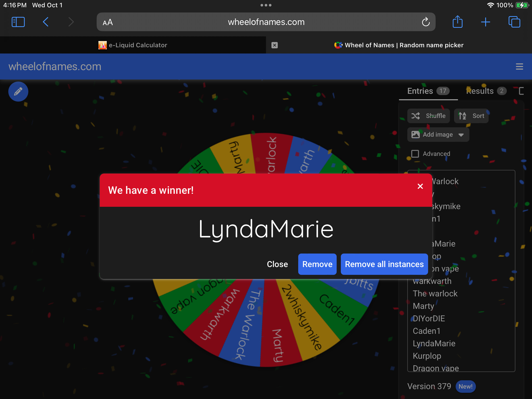This screenshot has height=399, width=532.
Task: Open a new tab with plus icon
Action: tap(485, 22)
